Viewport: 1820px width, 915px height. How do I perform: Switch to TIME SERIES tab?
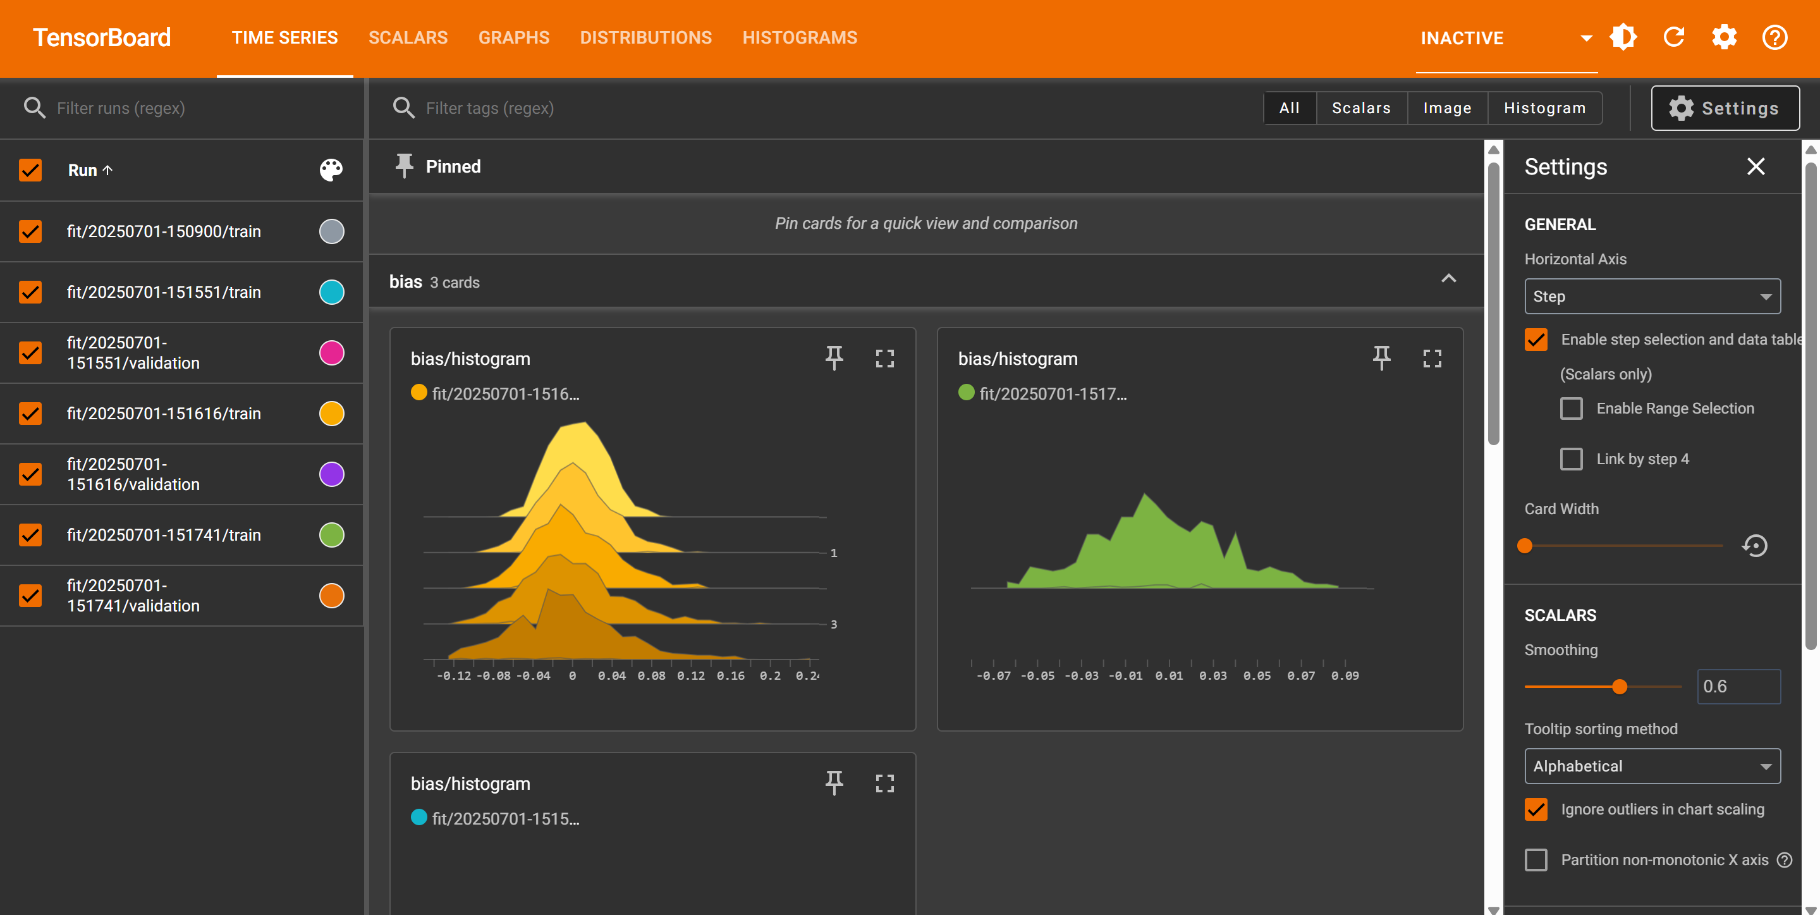284,37
